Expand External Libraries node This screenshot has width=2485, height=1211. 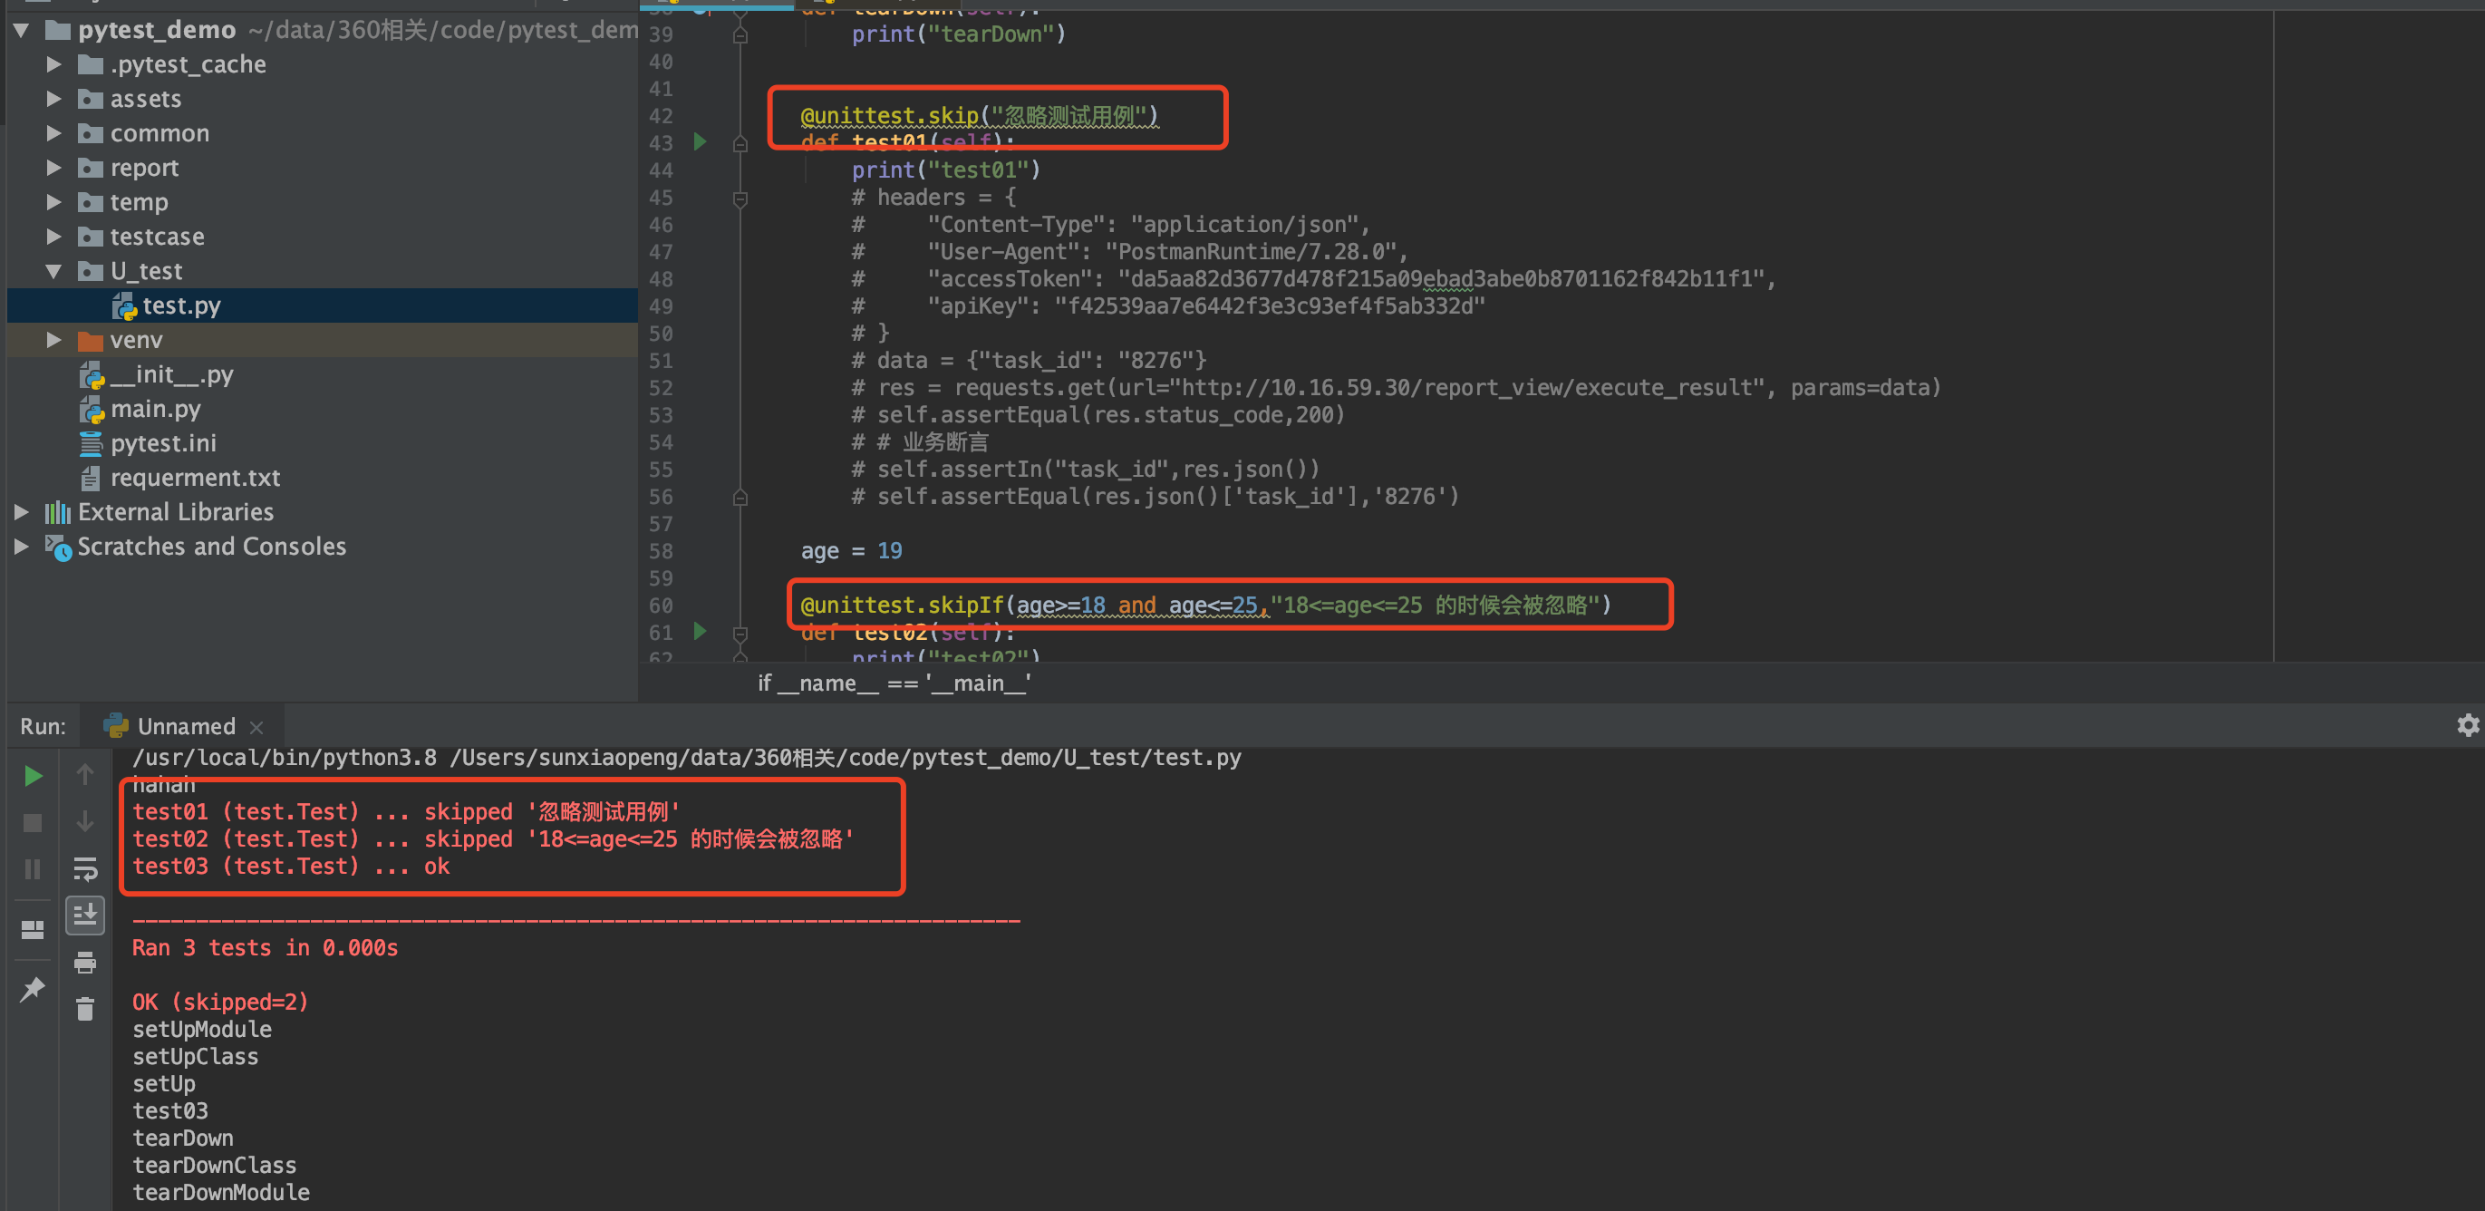(x=21, y=511)
